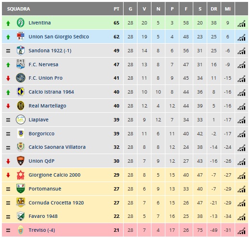Viewport: 250px width, 239px height.
Task: Click the Liventina club crest
Action: [x=21, y=23]
